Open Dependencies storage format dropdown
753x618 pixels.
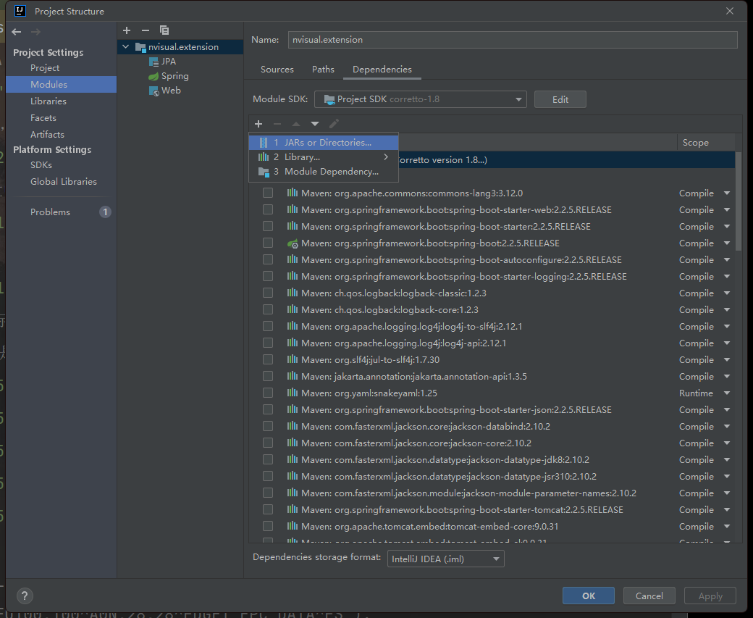445,559
